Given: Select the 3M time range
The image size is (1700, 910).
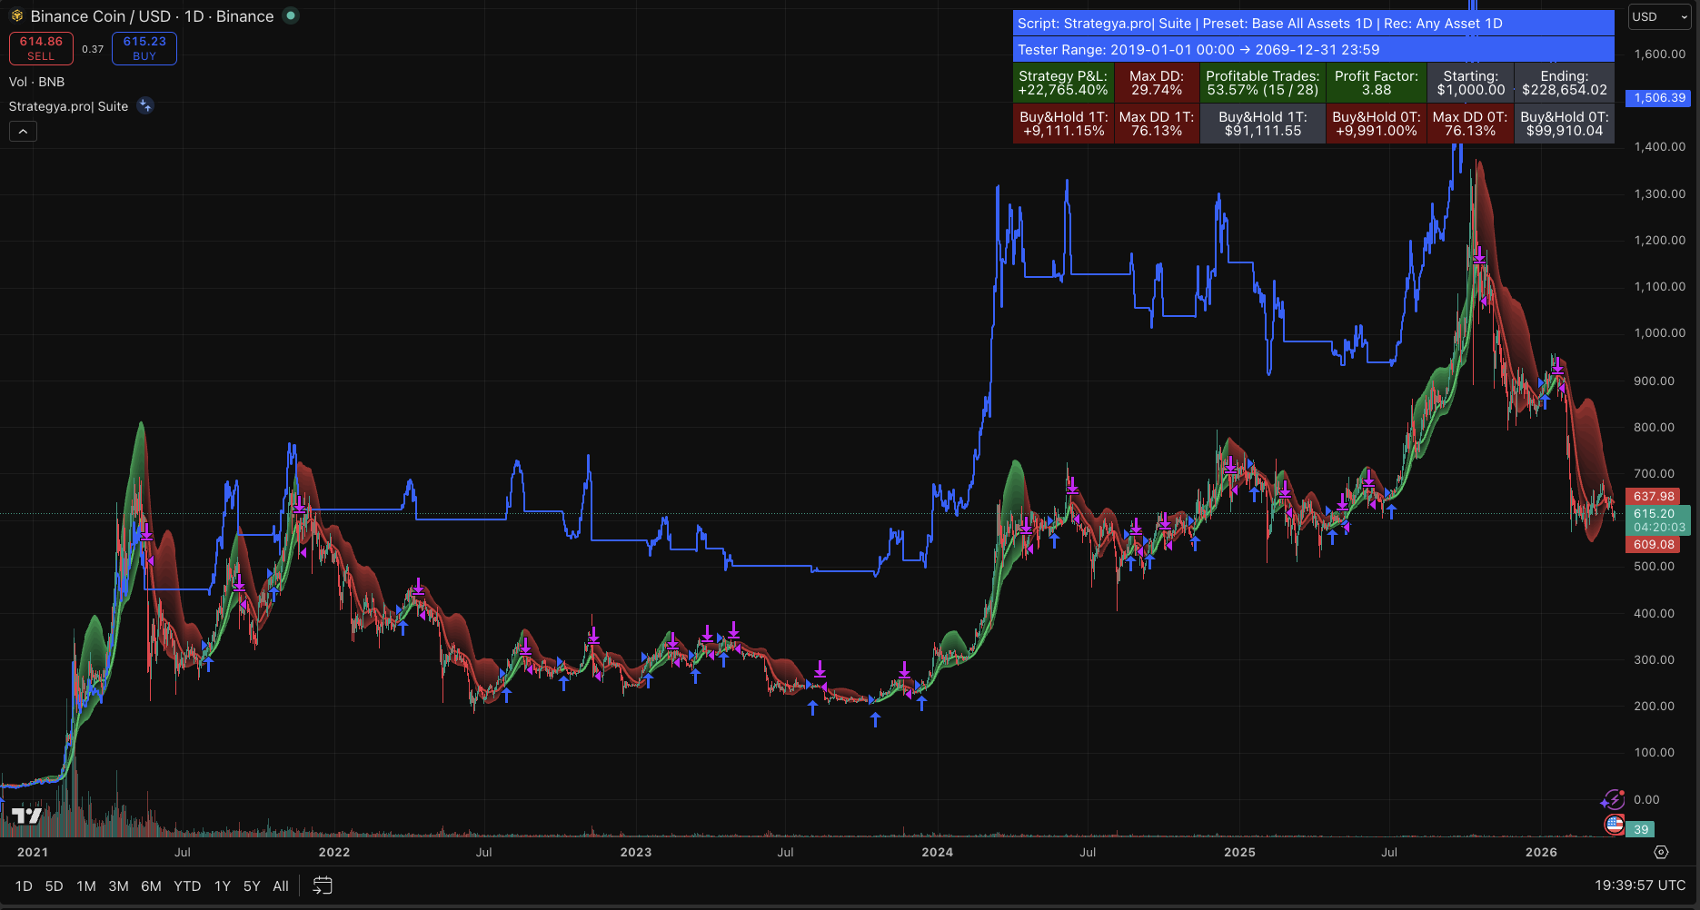Looking at the screenshot, I should pos(119,885).
